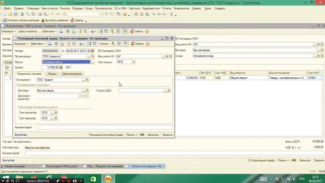Open Печать dropdown at cash order bottom

[132, 135]
